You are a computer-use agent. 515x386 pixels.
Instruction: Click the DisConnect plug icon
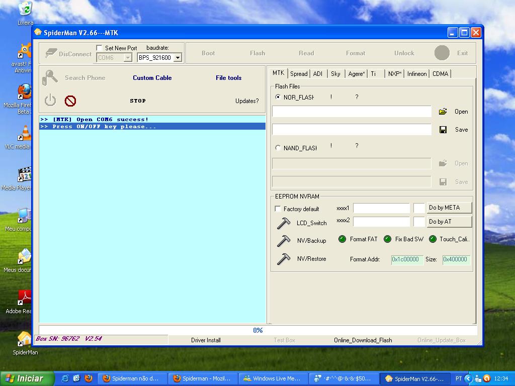click(x=51, y=53)
